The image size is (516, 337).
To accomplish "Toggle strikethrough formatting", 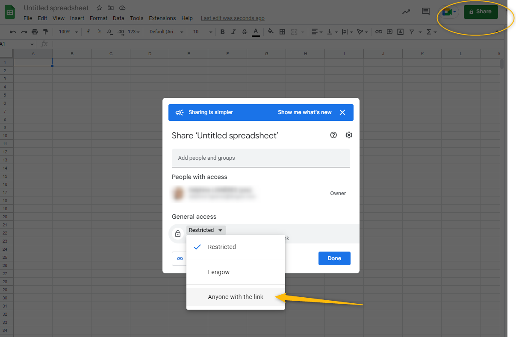I will [244, 32].
